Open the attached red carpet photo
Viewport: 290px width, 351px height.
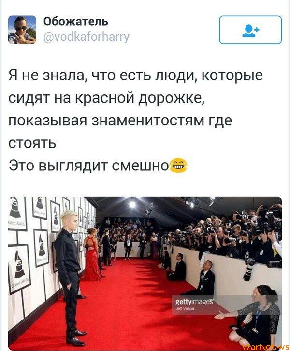[145, 274]
